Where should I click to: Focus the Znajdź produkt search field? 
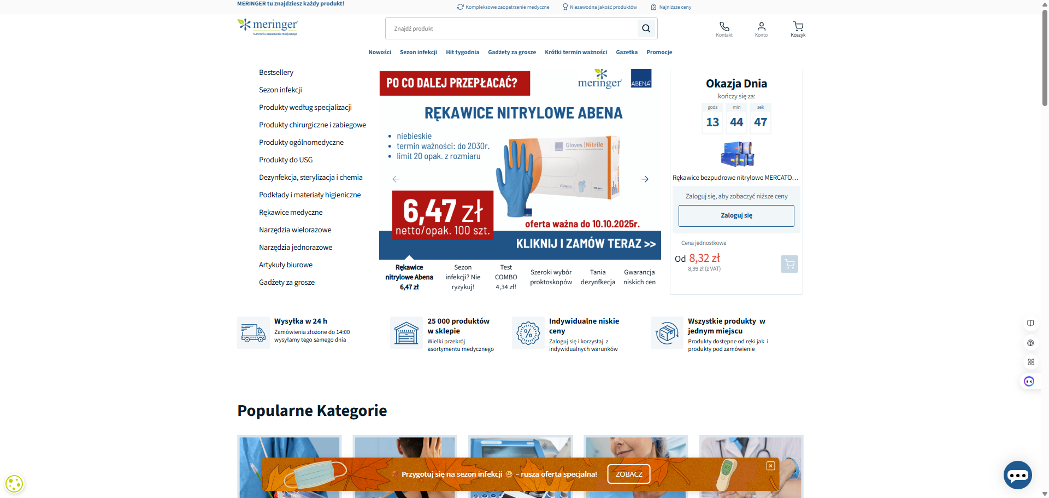[x=511, y=28]
